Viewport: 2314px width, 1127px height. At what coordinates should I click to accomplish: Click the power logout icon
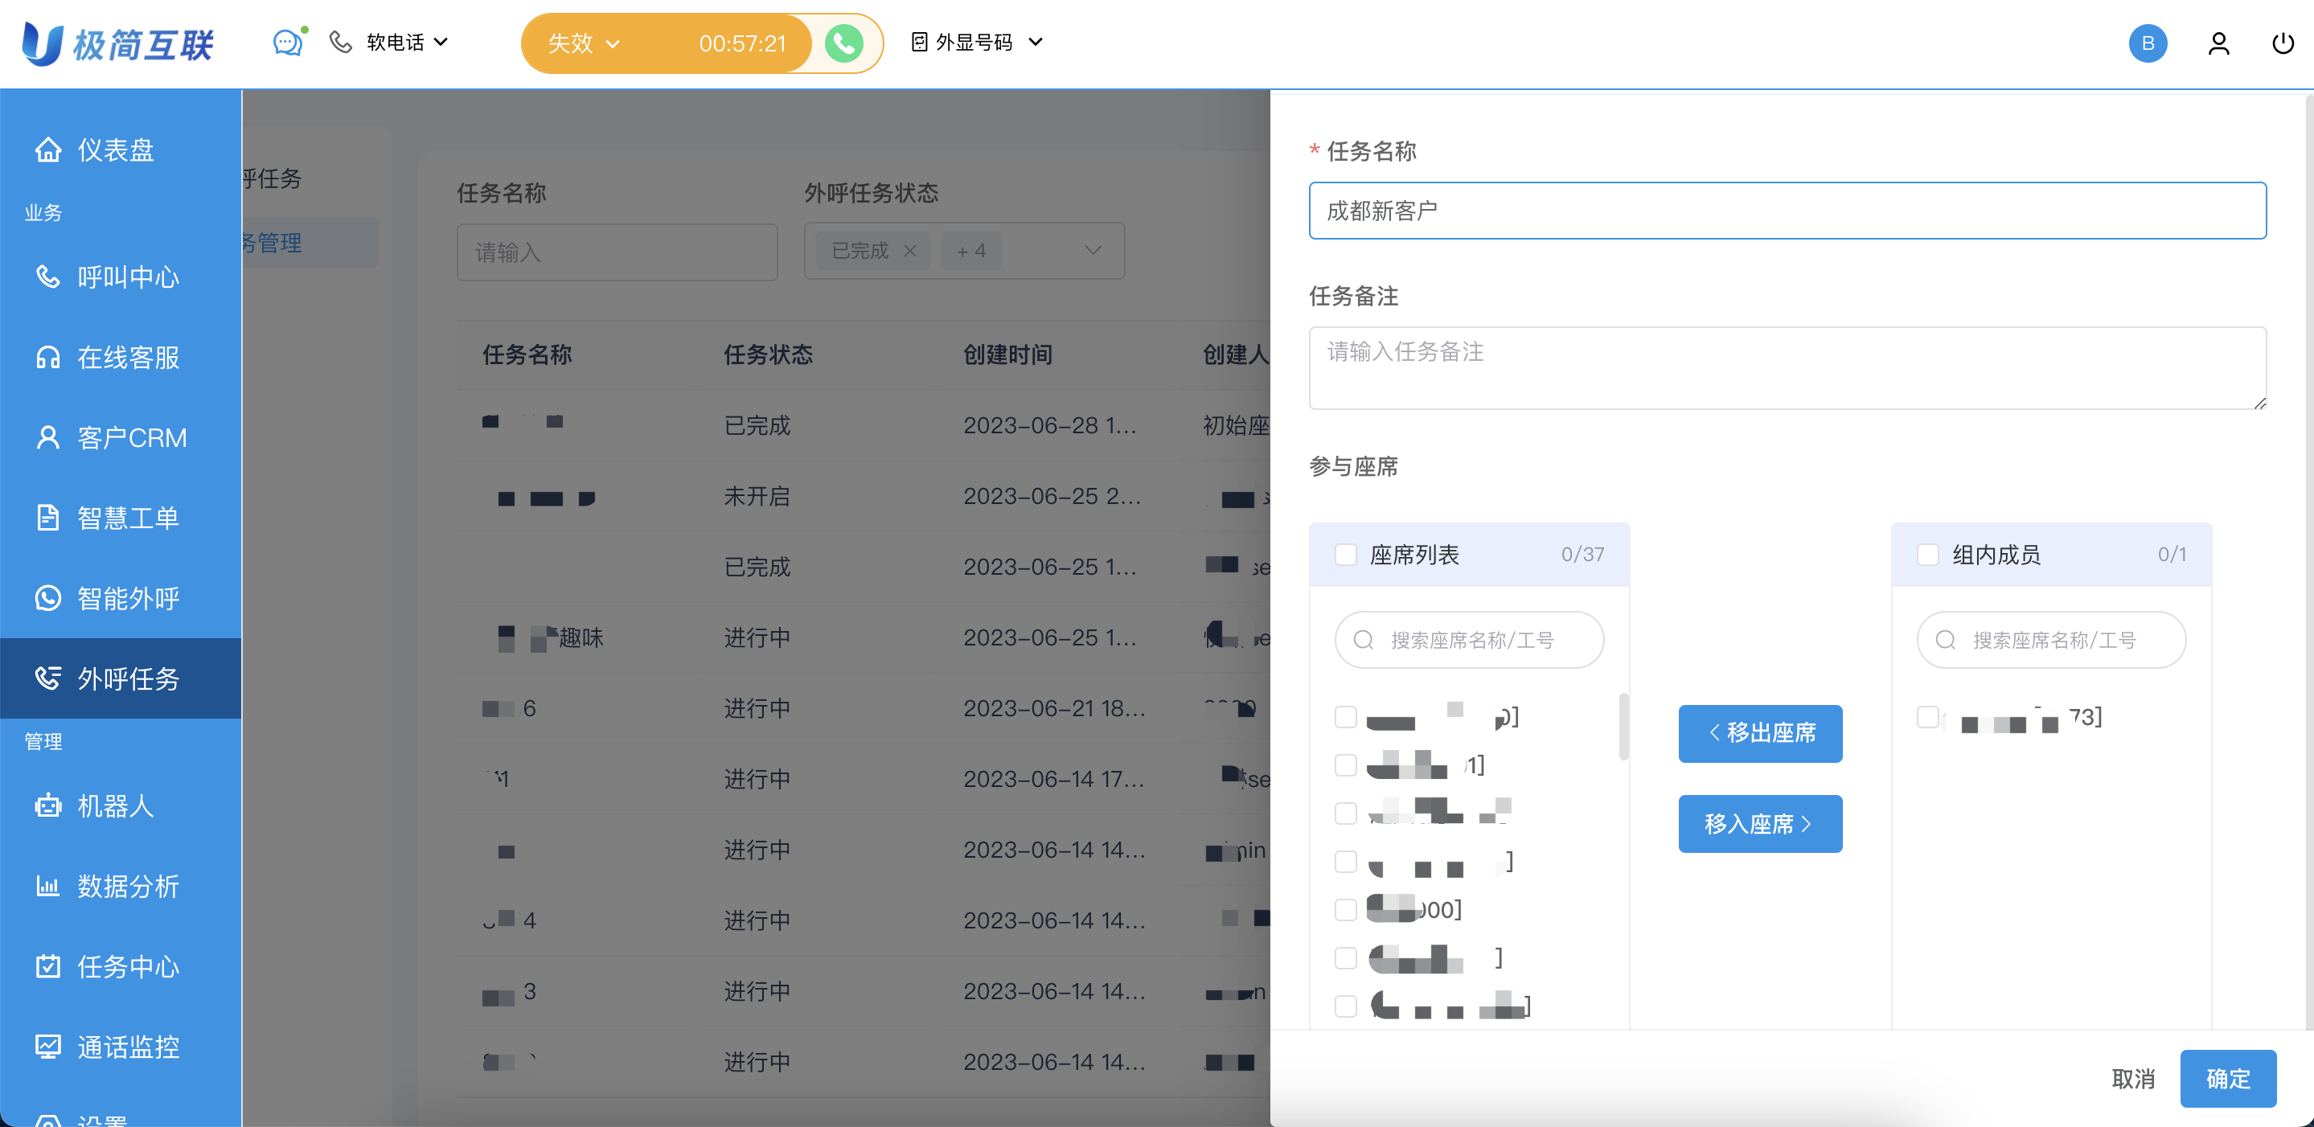(x=2283, y=43)
